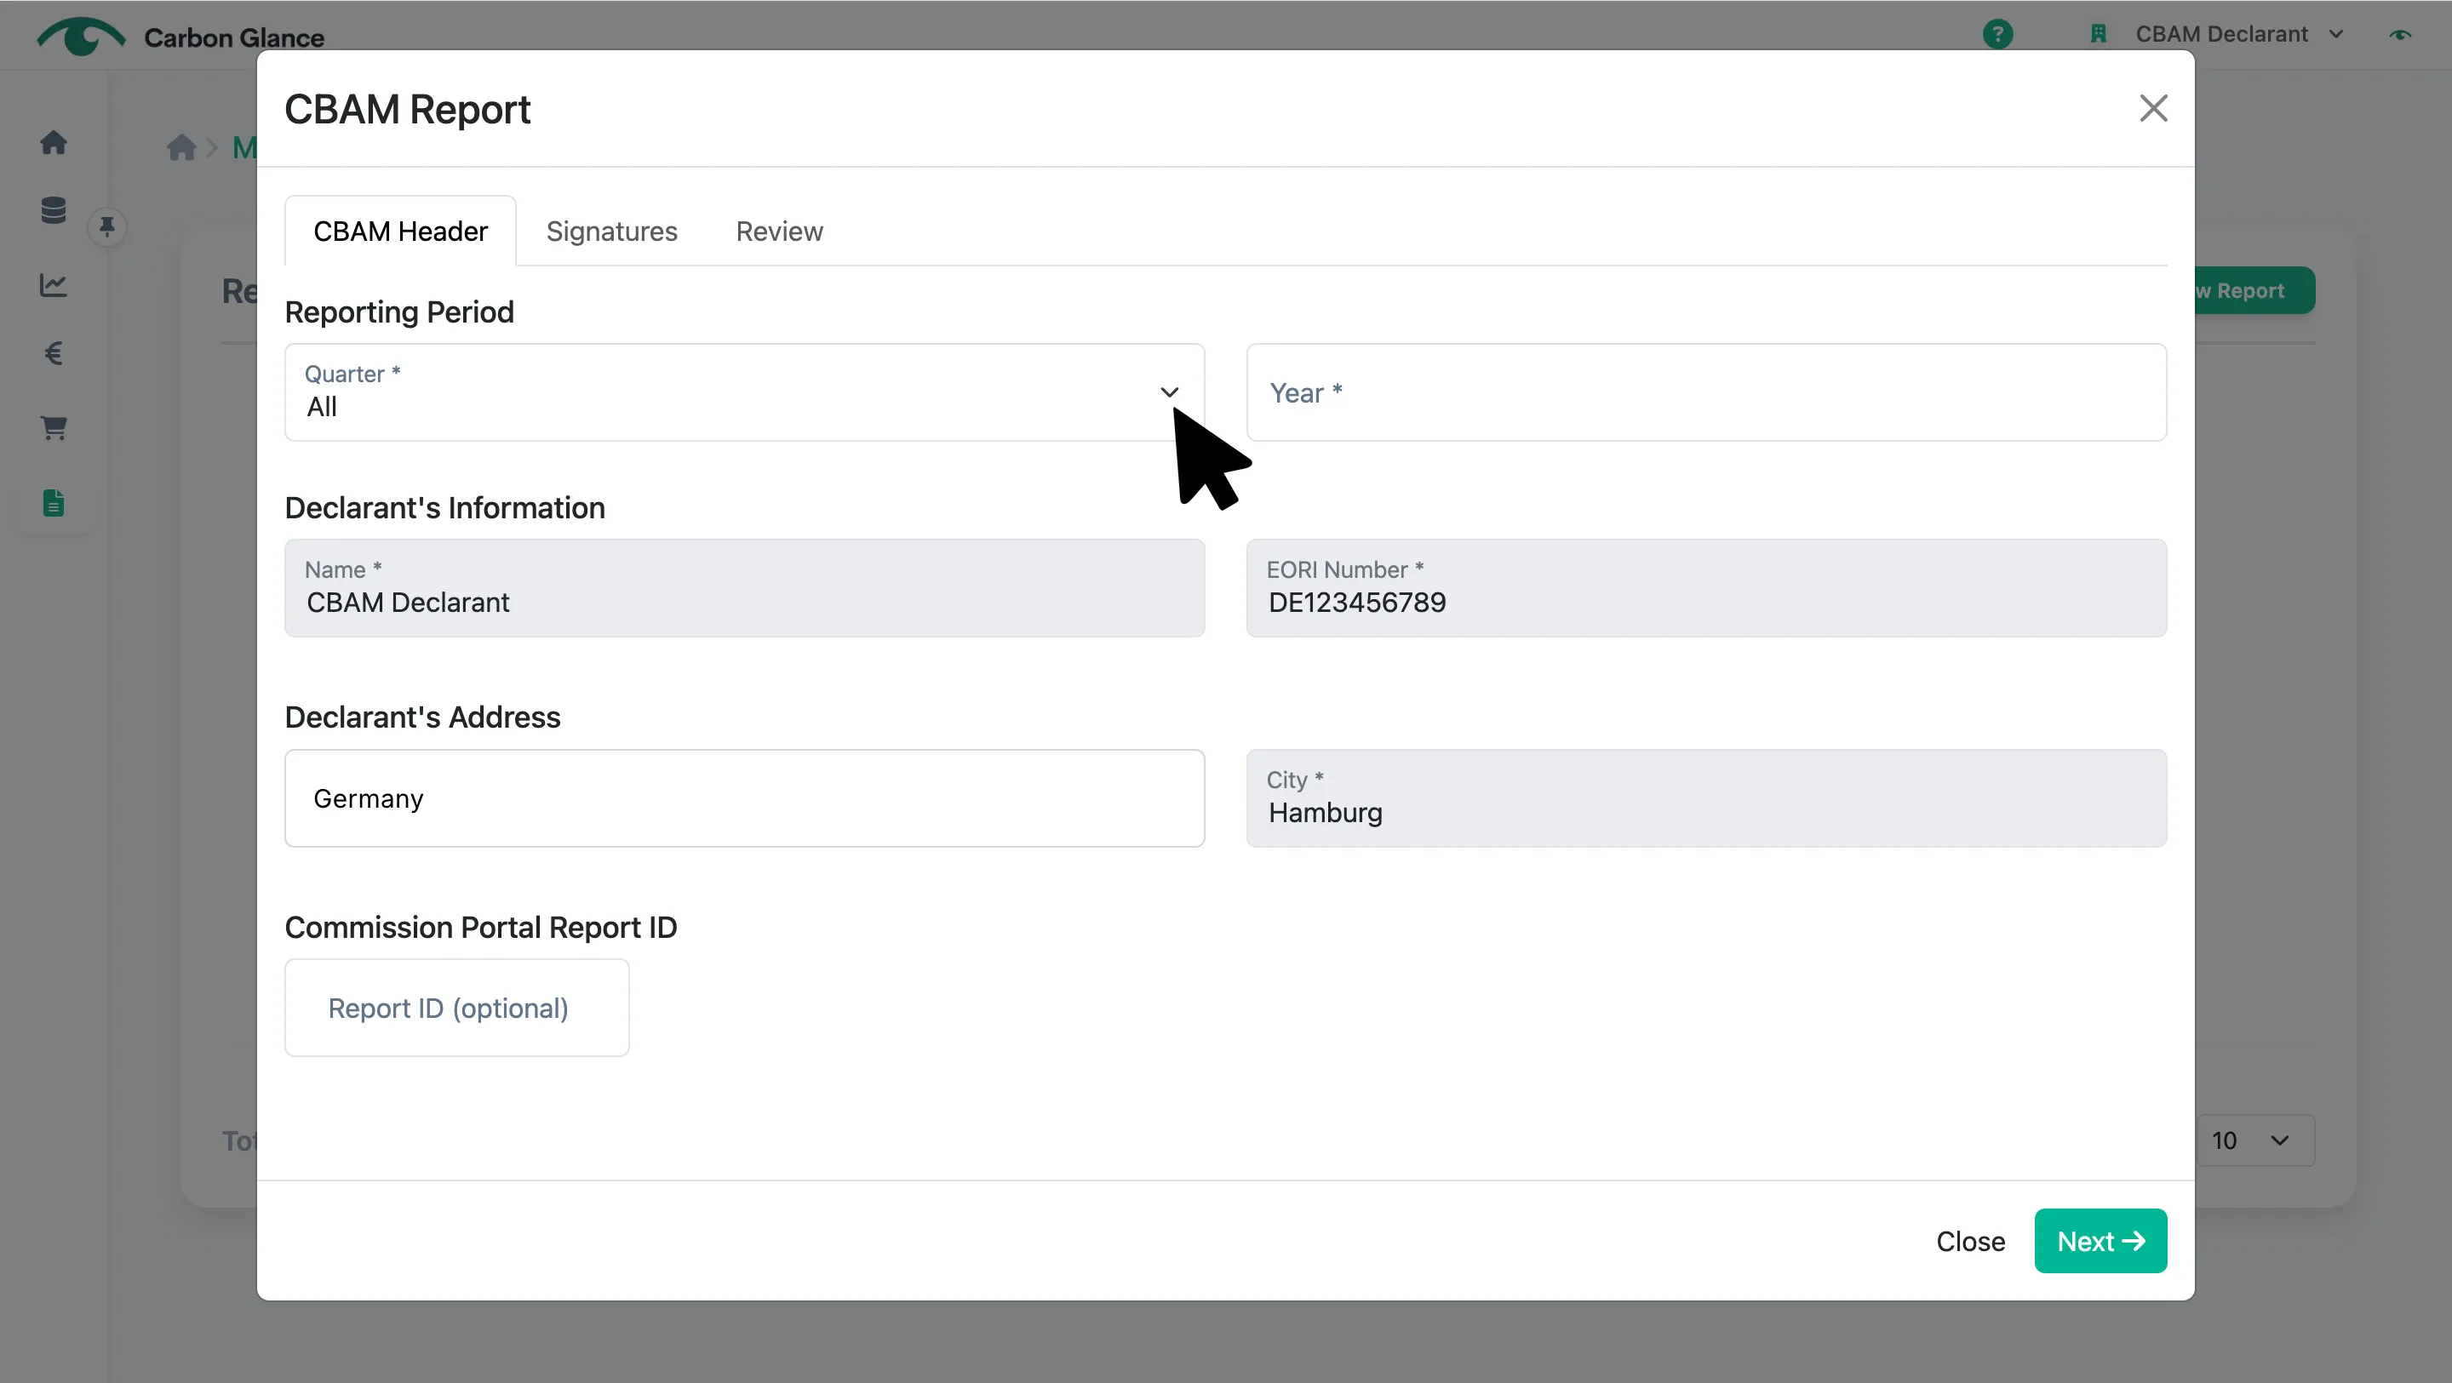Image resolution: width=2452 pixels, height=1383 pixels.
Task: Open the database stack icon in sidebar
Action: point(54,210)
